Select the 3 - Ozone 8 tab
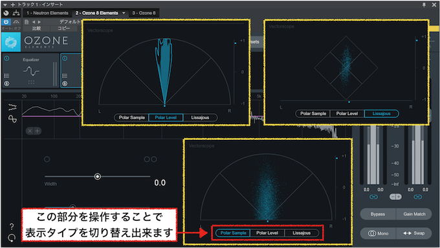 (x=144, y=13)
